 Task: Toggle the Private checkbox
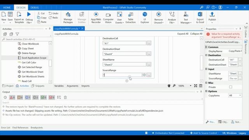point(231,87)
